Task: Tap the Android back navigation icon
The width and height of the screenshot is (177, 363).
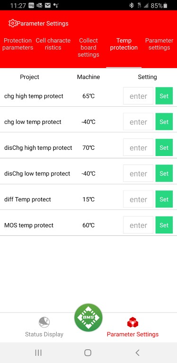Action: 137,353
